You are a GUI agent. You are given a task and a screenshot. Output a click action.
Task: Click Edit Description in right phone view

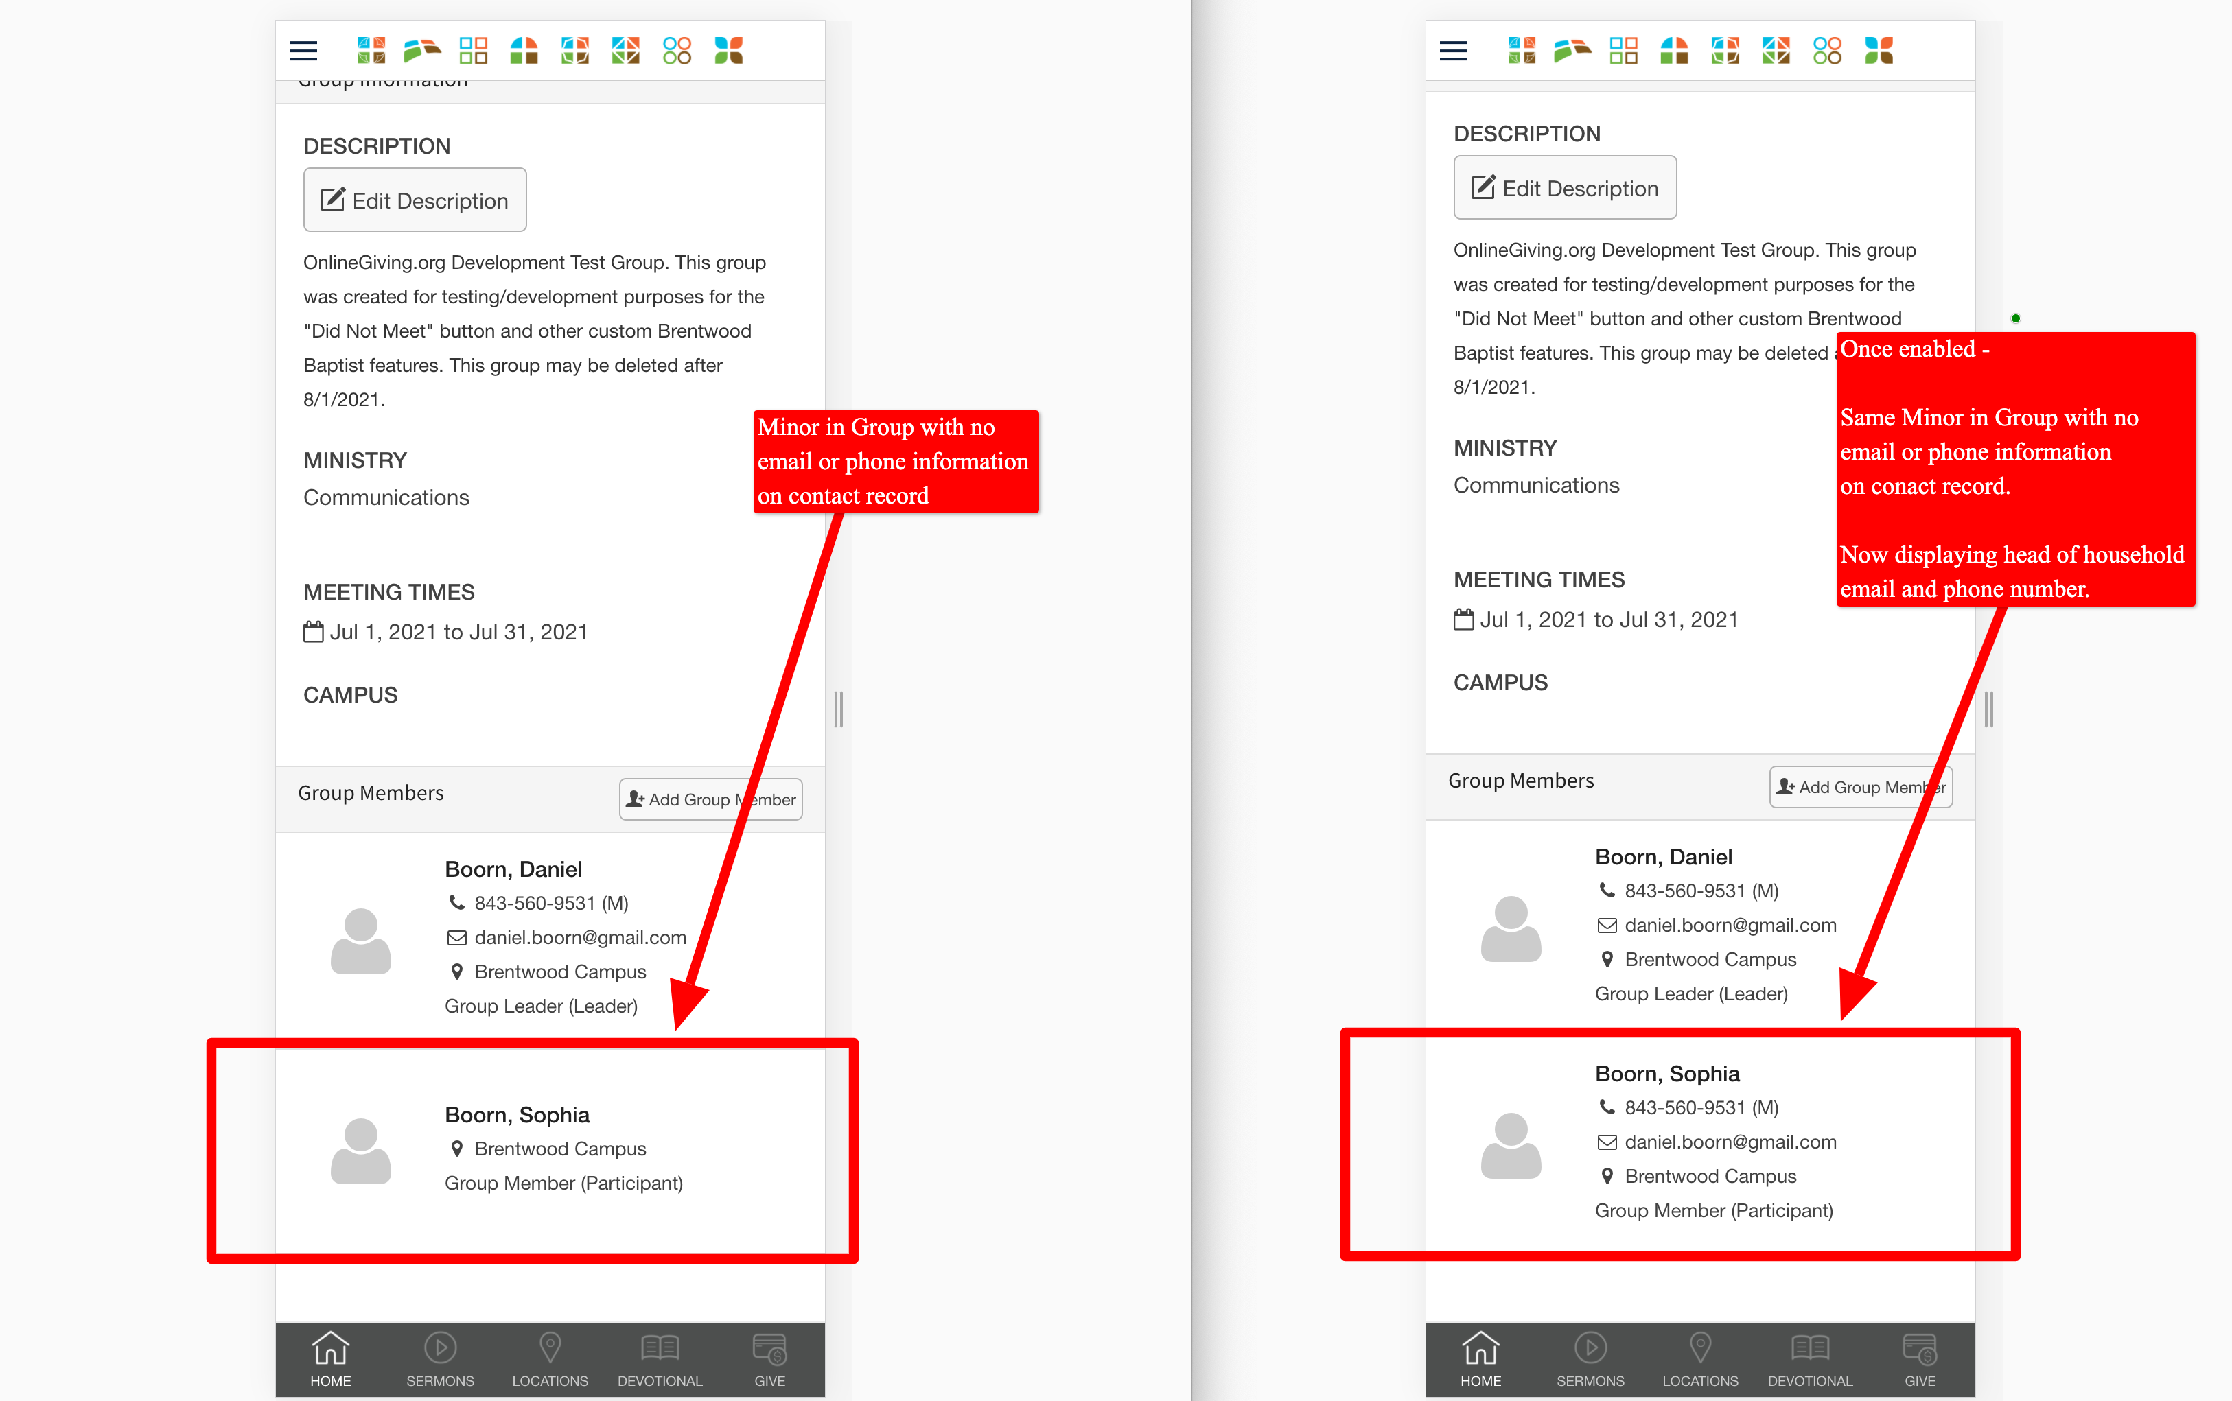1566,188
